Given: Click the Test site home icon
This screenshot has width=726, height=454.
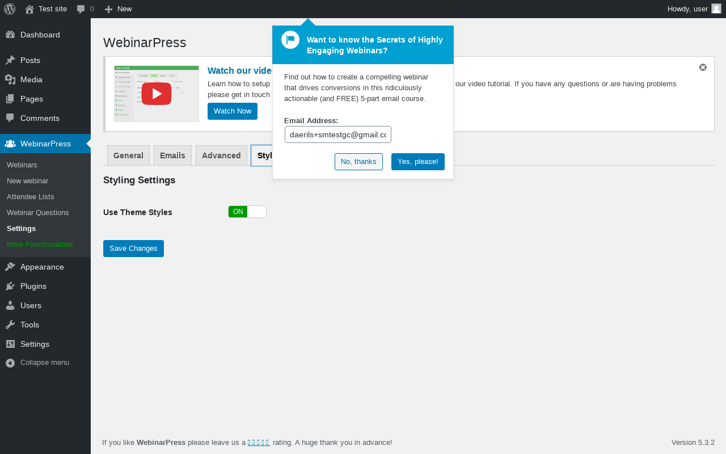Looking at the screenshot, I should point(29,9).
